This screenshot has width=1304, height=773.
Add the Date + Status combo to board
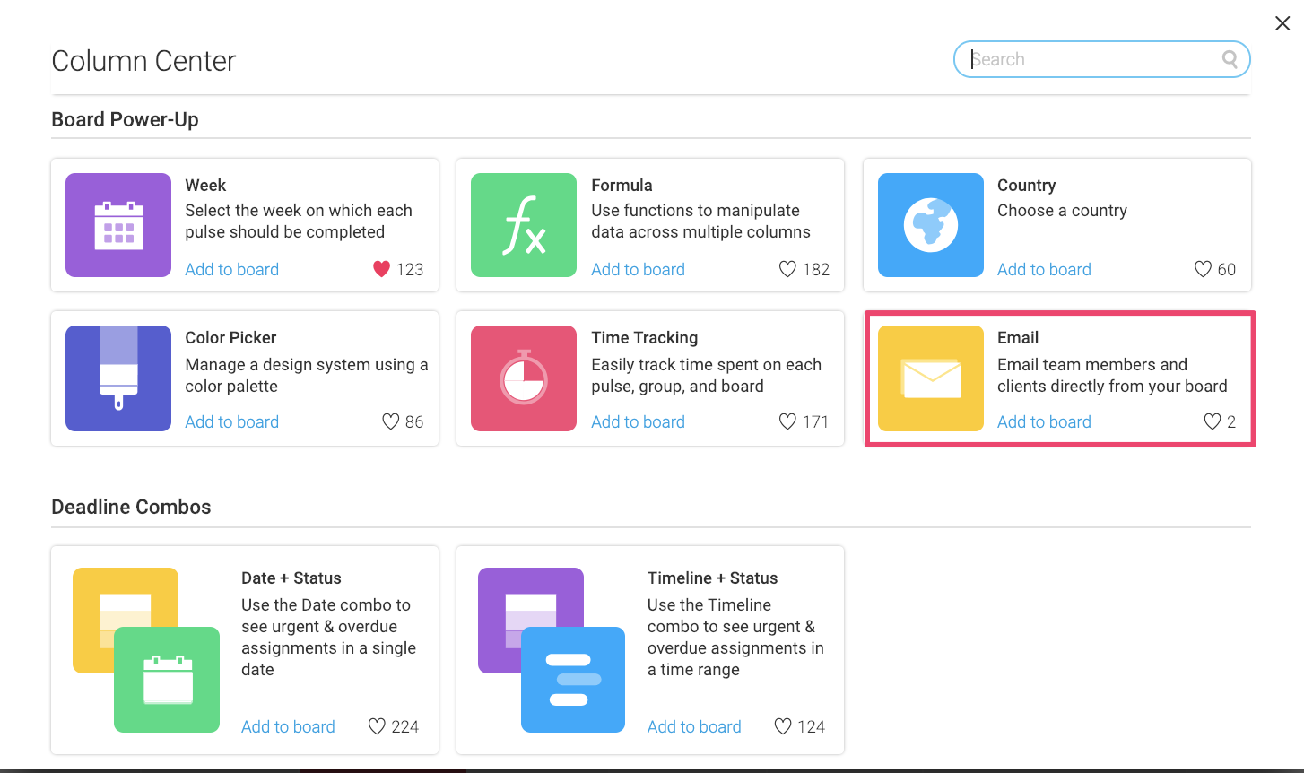tap(288, 726)
